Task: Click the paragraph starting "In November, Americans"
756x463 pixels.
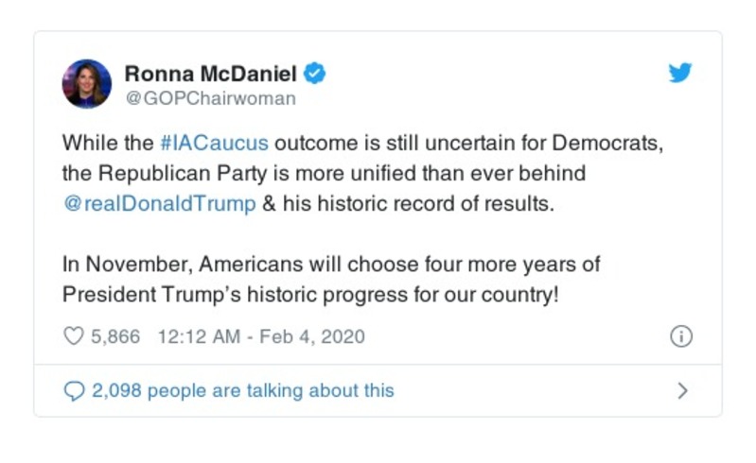Action: tap(331, 265)
